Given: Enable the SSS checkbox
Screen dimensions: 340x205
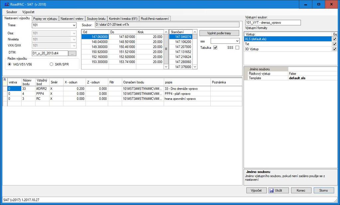Looking at the screenshot, I should click(237, 48).
